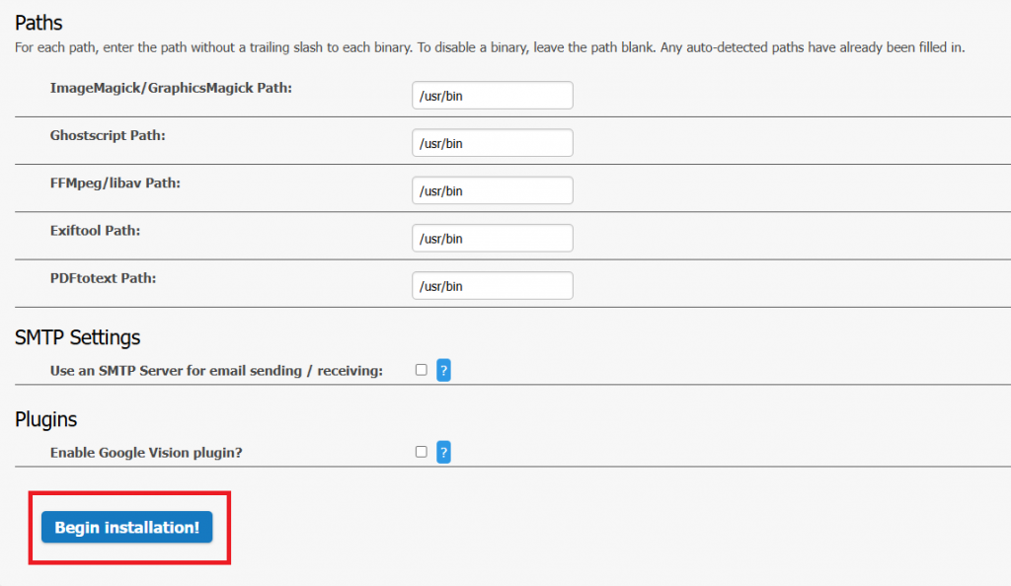Click the Plugins section heading

(x=45, y=419)
